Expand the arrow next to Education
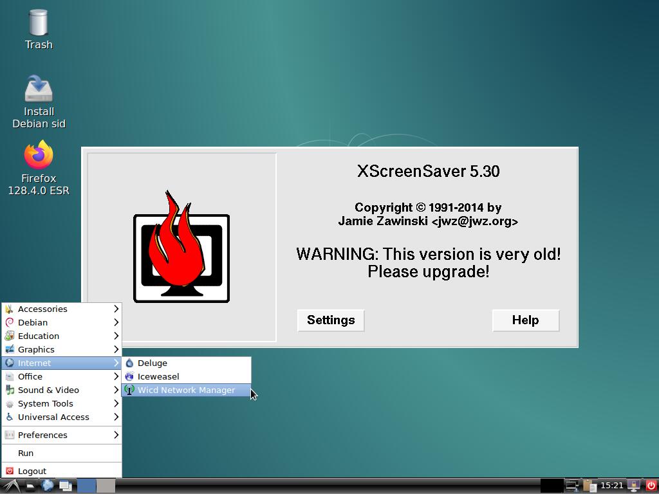 click(116, 336)
